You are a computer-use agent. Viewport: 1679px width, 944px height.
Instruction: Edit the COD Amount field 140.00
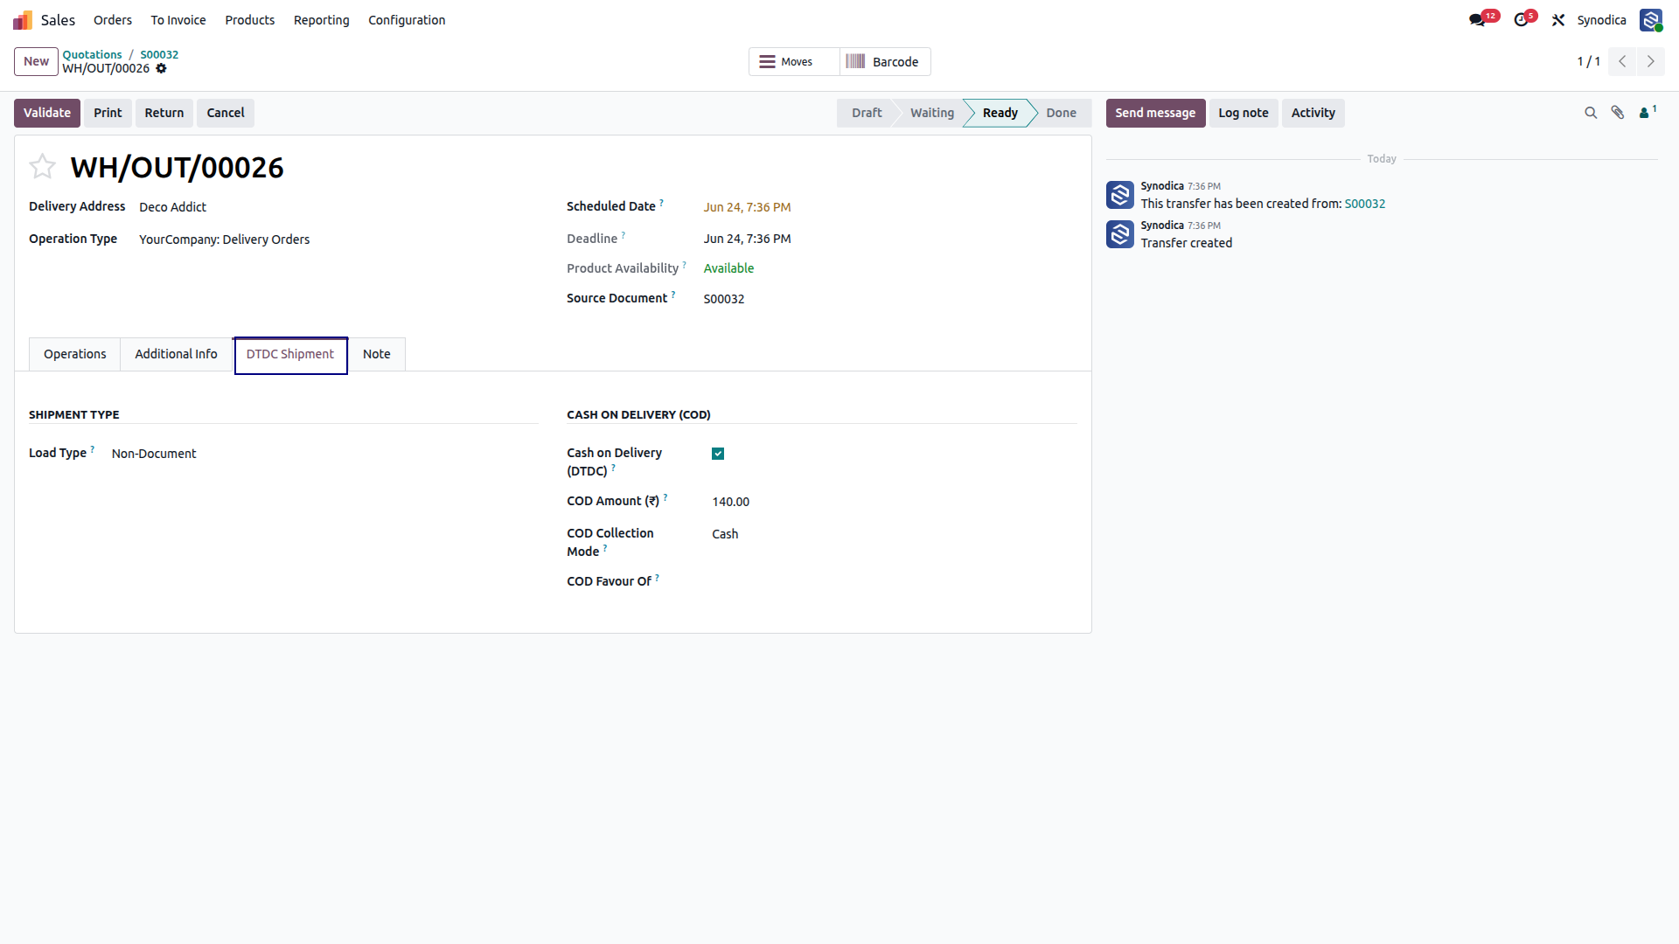(x=894, y=502)
